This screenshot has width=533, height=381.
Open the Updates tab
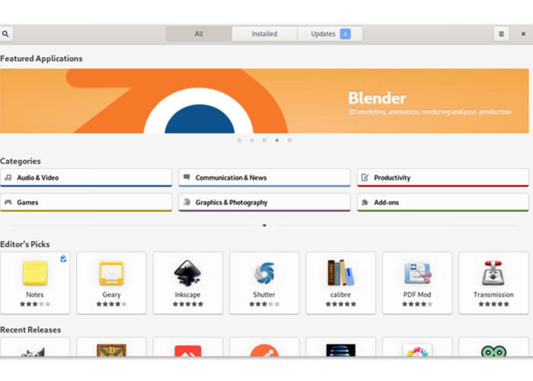[330, 34]
